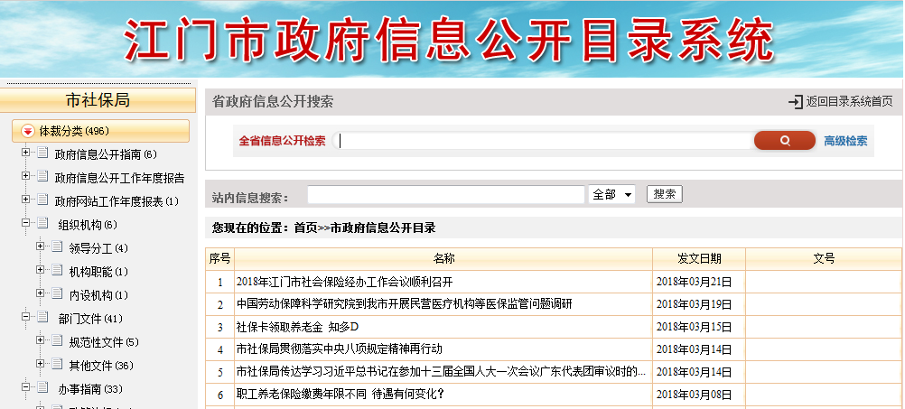Click the 全省信息公开检索 search input field

coord(544,141)
